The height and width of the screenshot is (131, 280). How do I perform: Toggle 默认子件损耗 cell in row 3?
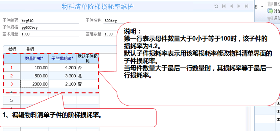tap(87, 84)
